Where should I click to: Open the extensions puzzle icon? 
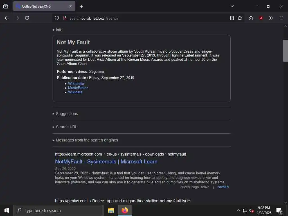[251, 18]
